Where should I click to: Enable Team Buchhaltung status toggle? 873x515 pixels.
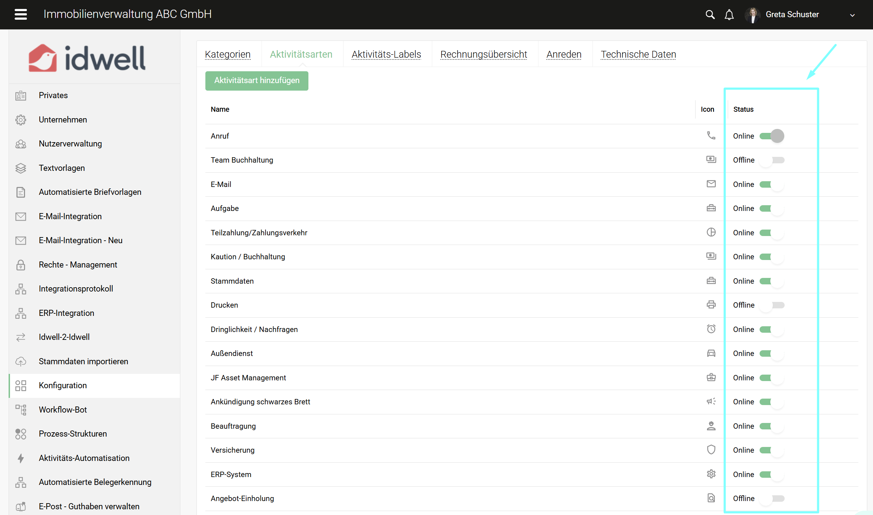point(772,160)
